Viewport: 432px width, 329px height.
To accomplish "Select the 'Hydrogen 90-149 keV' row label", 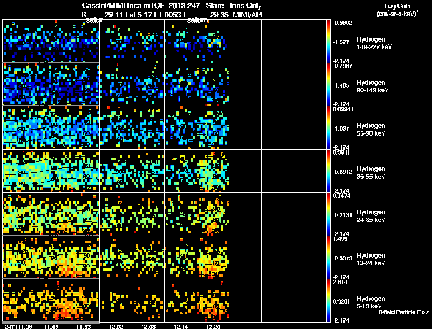I will [373, 86].
